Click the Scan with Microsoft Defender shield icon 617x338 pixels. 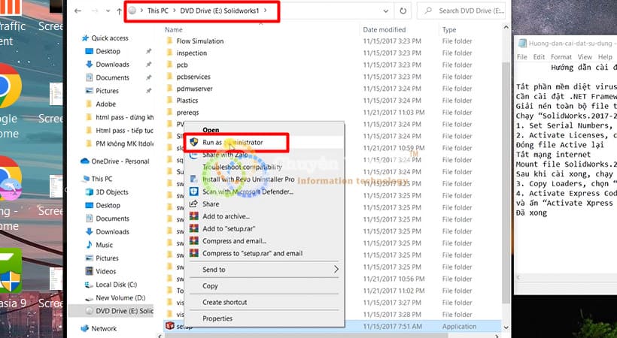pyautogui.click(x=193, y=192)
